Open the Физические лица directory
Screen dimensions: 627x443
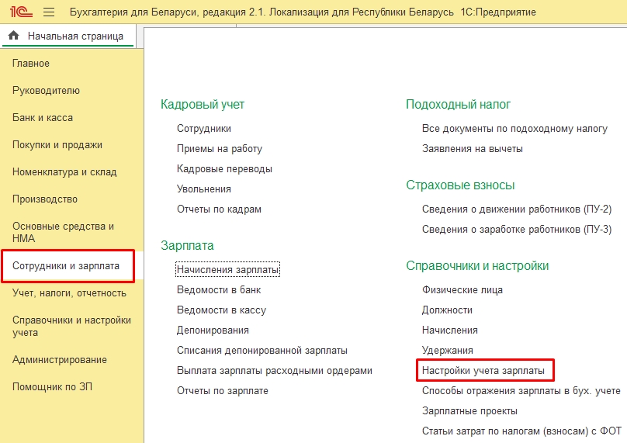click(462, 290)
